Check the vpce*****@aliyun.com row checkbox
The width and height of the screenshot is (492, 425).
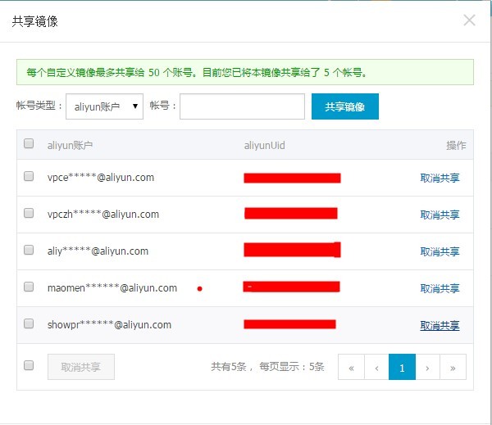coord(29,177)
